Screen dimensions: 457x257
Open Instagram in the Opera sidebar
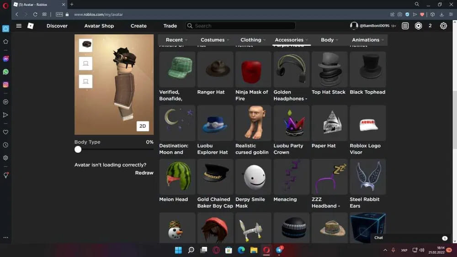pos(5,84)
